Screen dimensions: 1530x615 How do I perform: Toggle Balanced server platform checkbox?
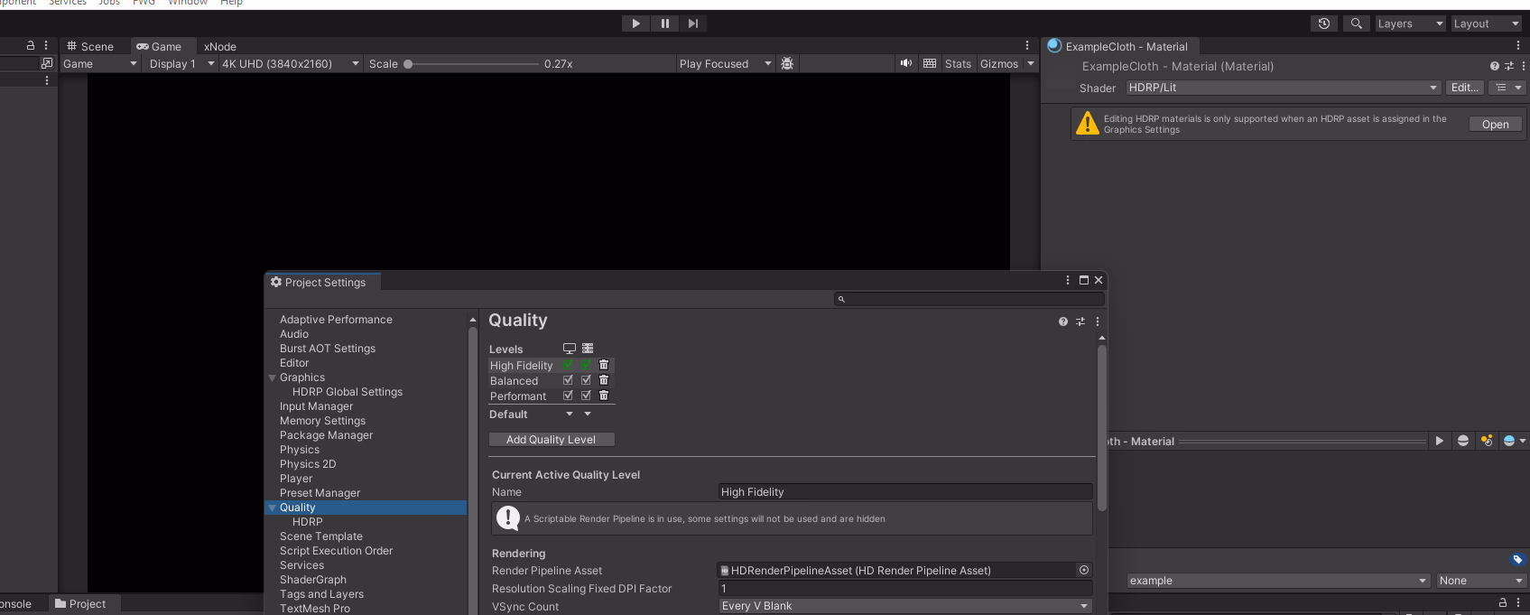[586, 380]
